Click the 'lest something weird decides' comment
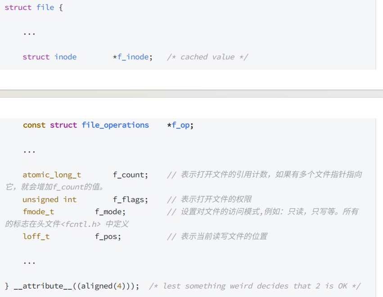383x297 pixels. [x=255, y=286]
